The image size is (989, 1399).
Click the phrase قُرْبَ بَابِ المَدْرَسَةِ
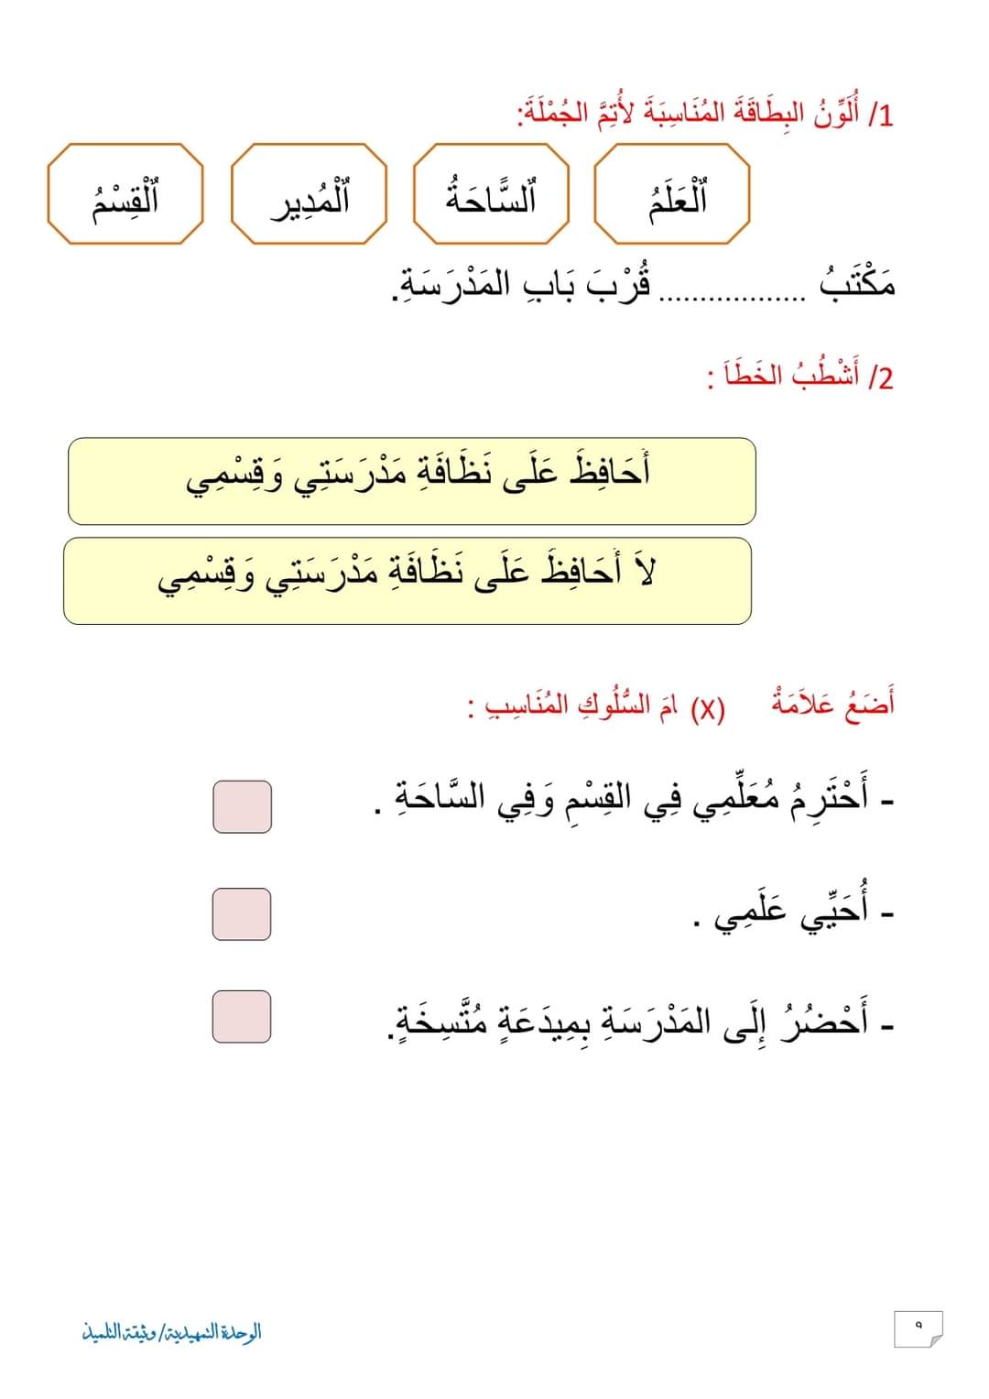(x=522, y=285)
